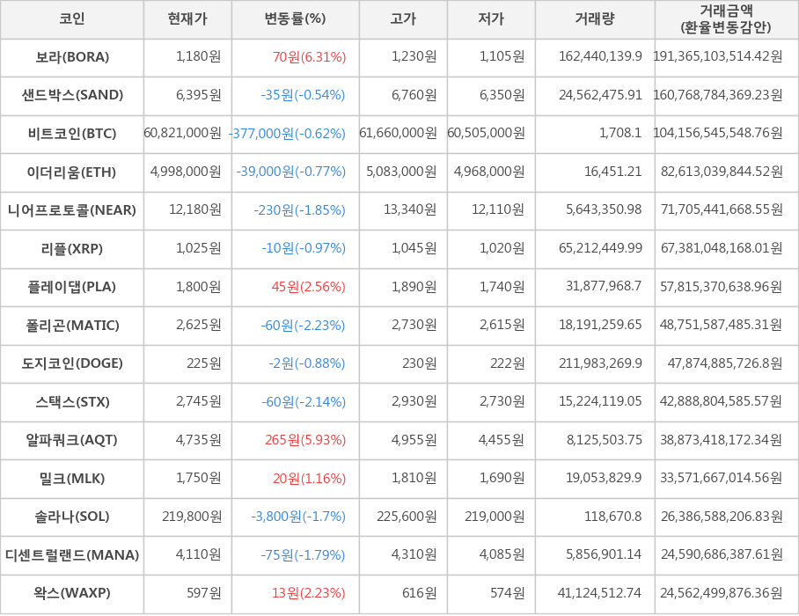Select the 솔라나(SOL) coin name
The width and height of the screenshot is (799, 616).
[72, 517]
